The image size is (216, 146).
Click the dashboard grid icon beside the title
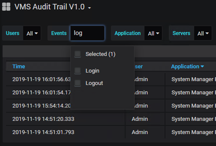pyautogui.click(x=6, y=7)
